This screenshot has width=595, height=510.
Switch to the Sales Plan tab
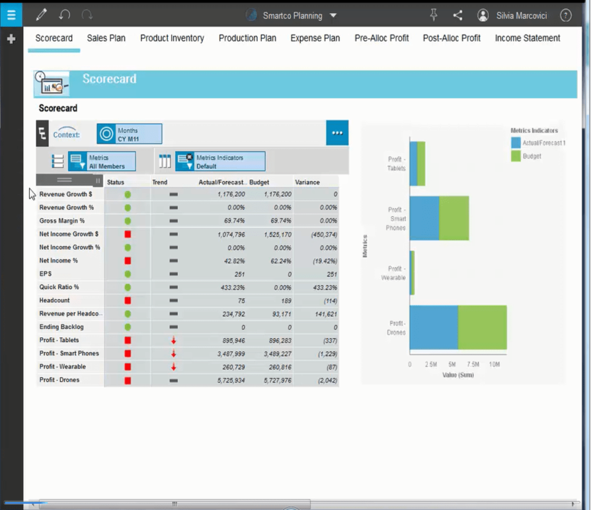point(106,38)
